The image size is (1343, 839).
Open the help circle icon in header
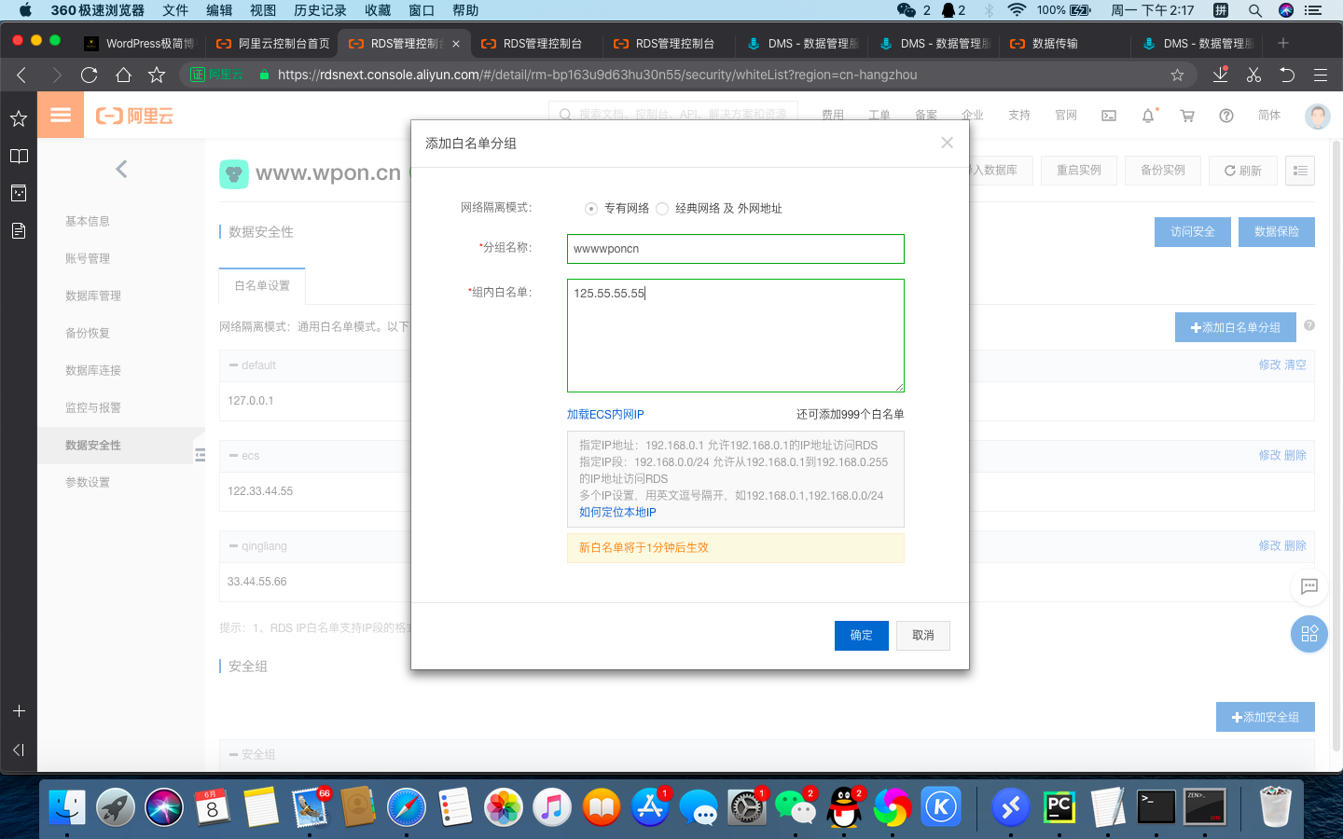point(1226,116)
